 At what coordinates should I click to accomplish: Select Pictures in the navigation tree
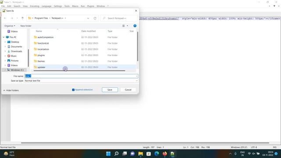click(x=14, y=61)
